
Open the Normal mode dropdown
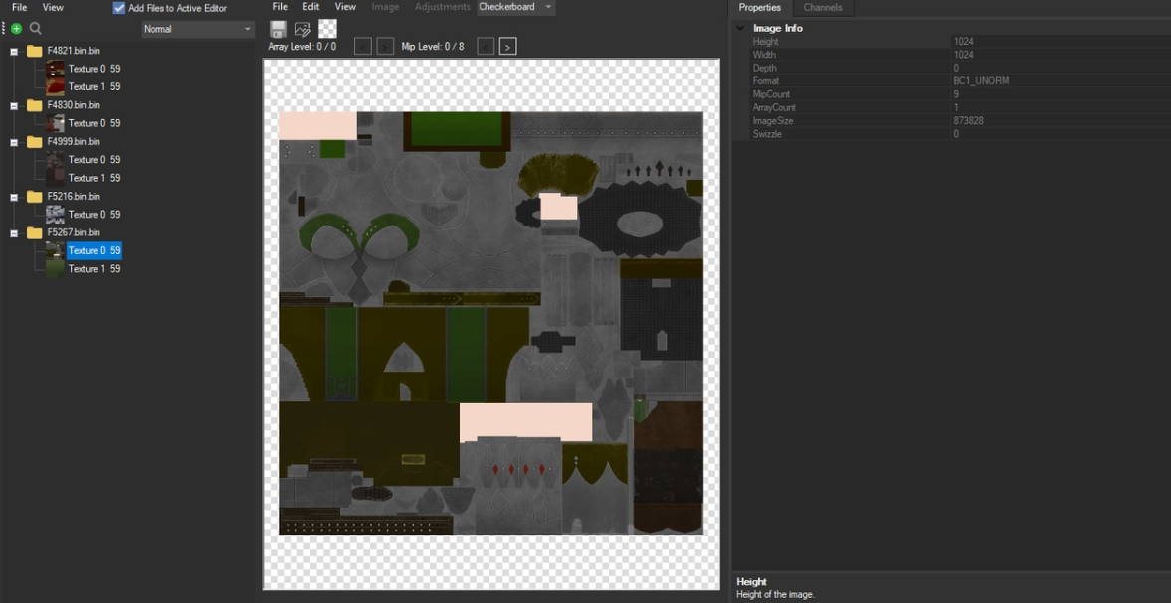198,29
